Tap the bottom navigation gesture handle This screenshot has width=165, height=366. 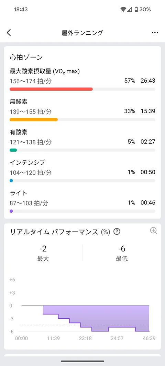(x=82, y=361)
